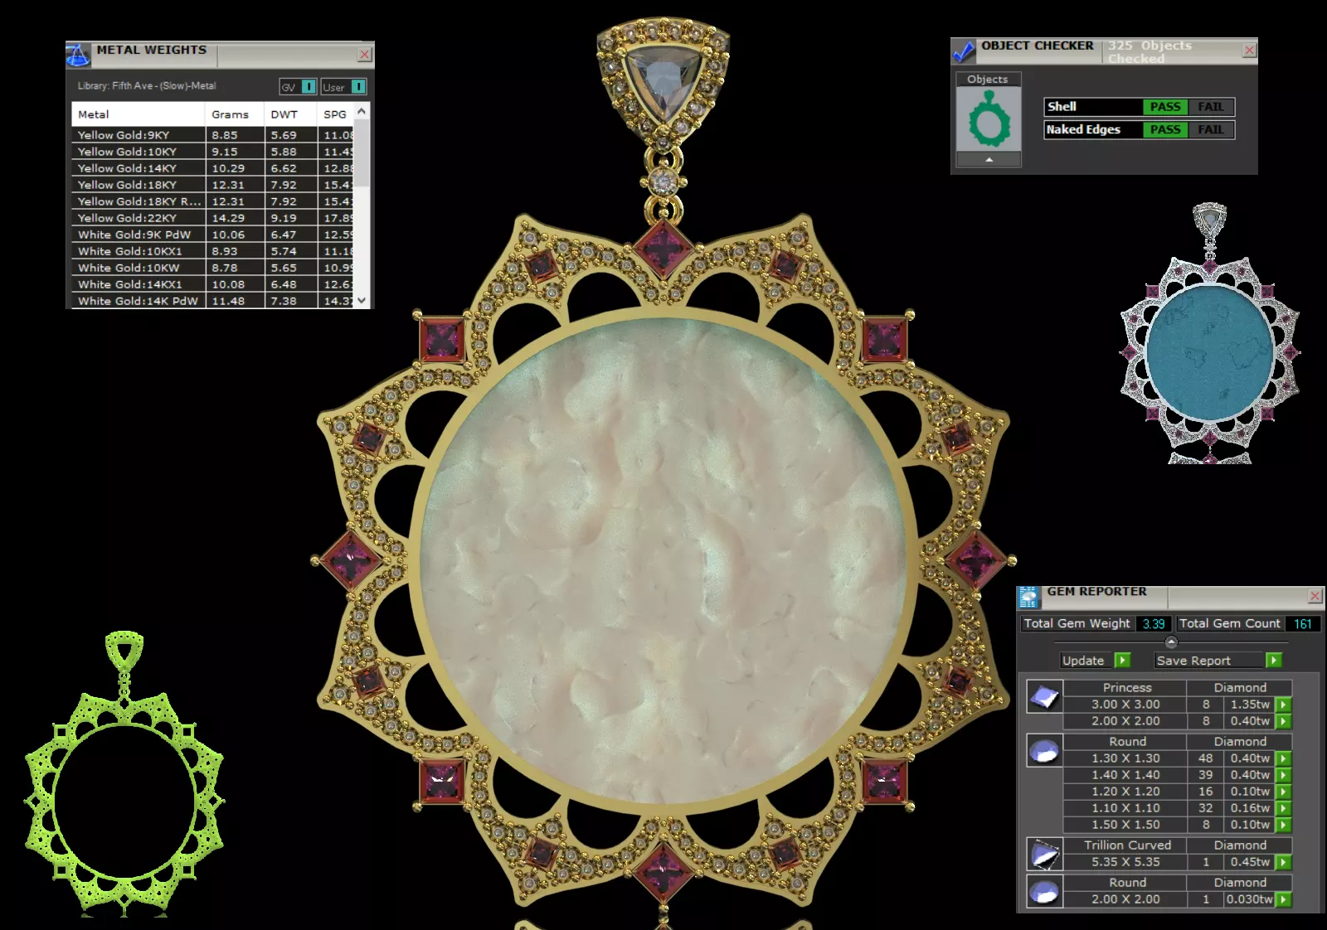Sort by the SPG column header
Image resolution: width=1327 pixels, height=930 pixels.
[x=336, y=114]
